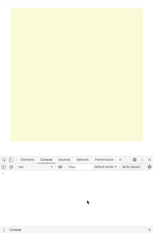Show more DevTools tabs chevron
This screenshot has width=153, height=233.
(120, 160)
